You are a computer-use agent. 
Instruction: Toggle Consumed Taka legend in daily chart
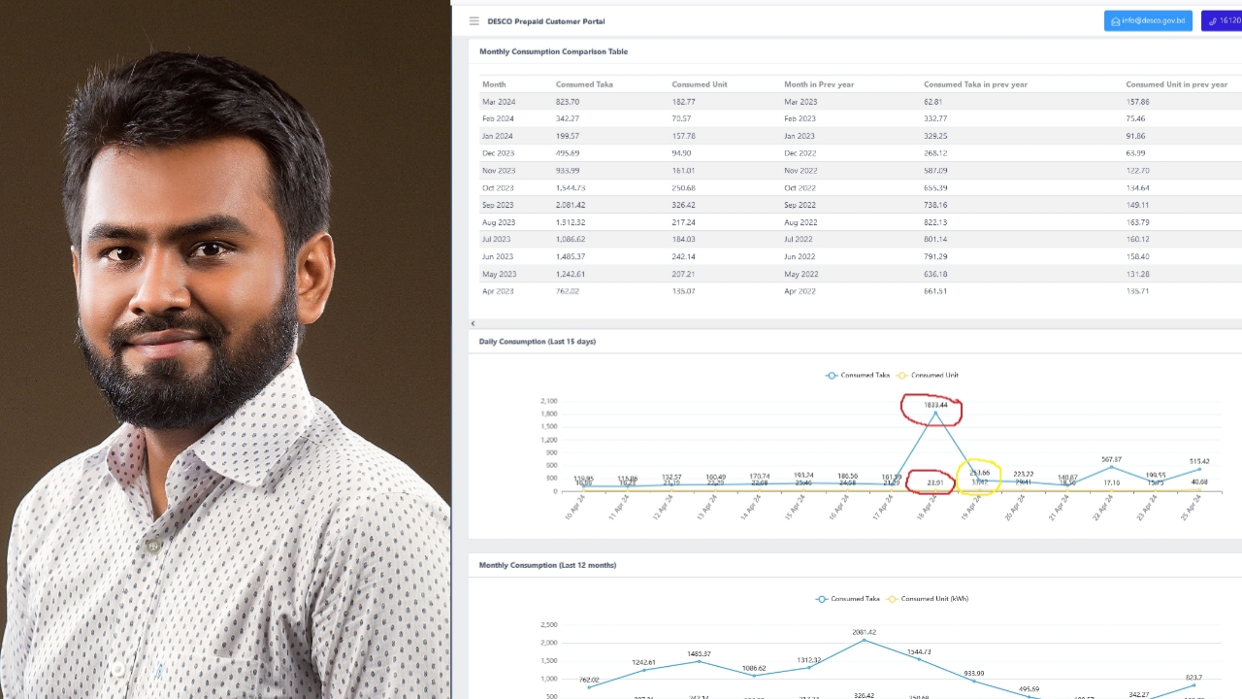coord(858,375)
